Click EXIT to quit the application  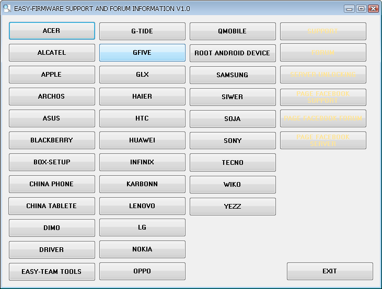330,271
